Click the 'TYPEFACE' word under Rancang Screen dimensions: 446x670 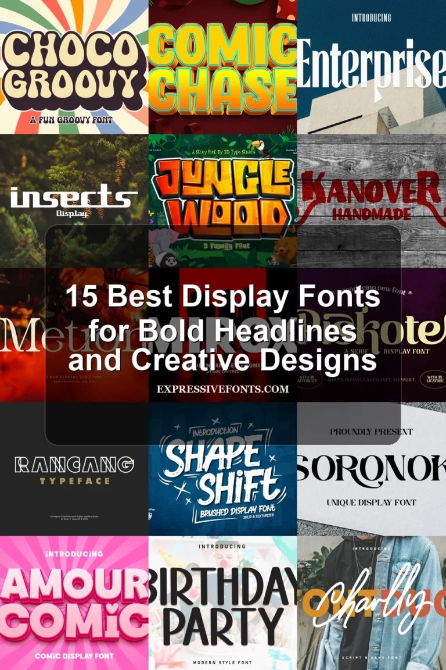coord(75,481)
